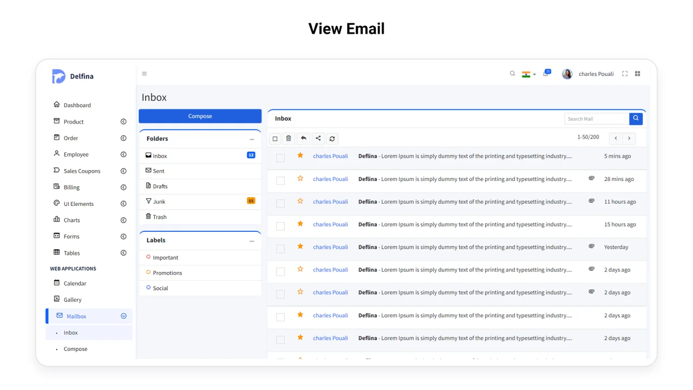The image size is (693, 390).
Task: Click the refresh icon in mail toolbar
Action: (x=332, y=139)
